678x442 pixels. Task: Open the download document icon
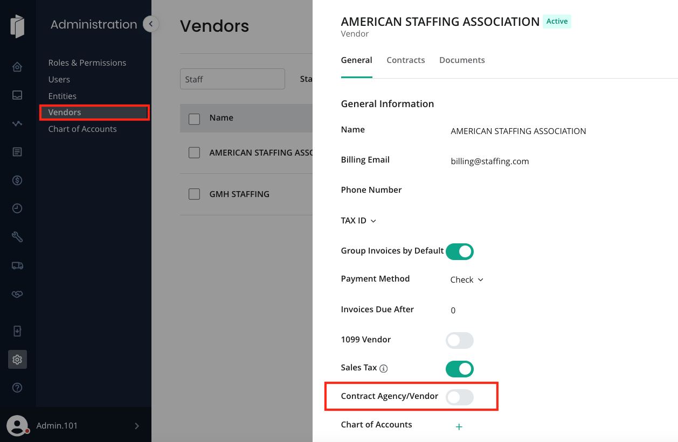(x=17, y=331)
